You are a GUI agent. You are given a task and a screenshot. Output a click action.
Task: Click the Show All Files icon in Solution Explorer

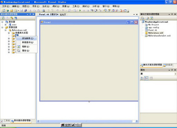(x=148, y=18)
